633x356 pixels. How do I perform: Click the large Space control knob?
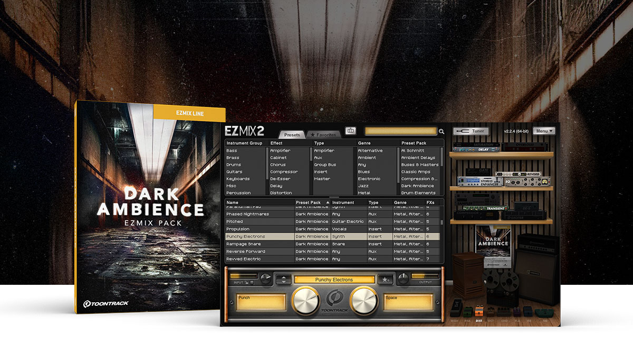363,301
